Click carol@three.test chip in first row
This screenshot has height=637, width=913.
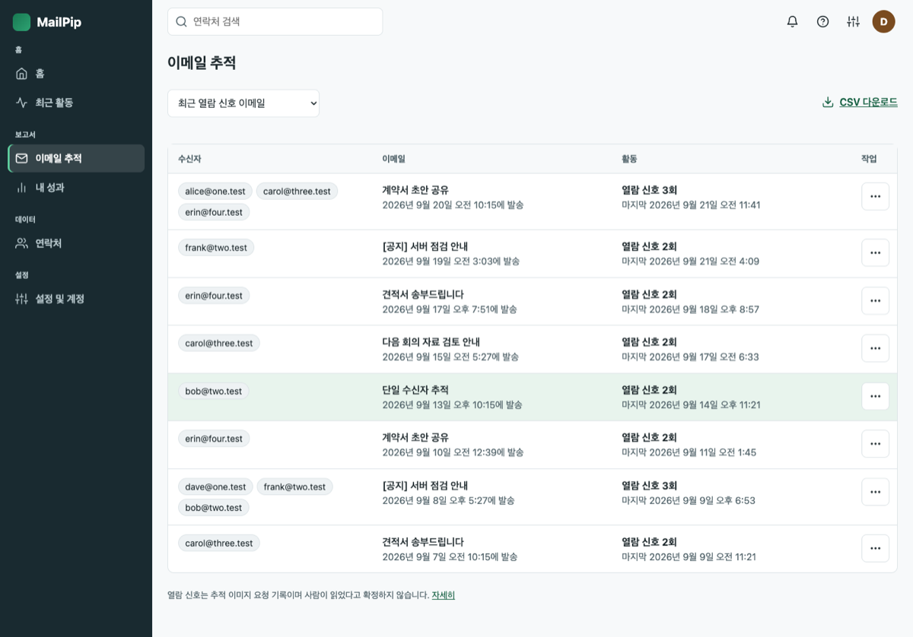(x=297, y=191)
